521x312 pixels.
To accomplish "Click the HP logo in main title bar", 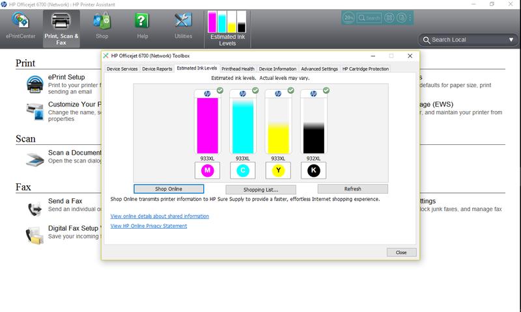I will (4, 5).
